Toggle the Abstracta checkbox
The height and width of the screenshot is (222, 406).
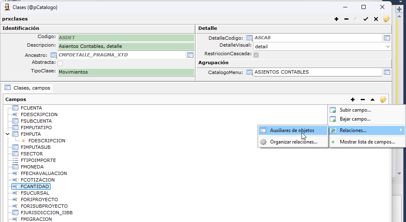(x=60, y=63)
